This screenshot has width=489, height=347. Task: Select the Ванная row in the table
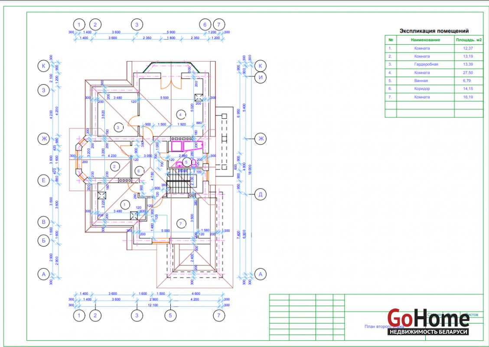421,81
